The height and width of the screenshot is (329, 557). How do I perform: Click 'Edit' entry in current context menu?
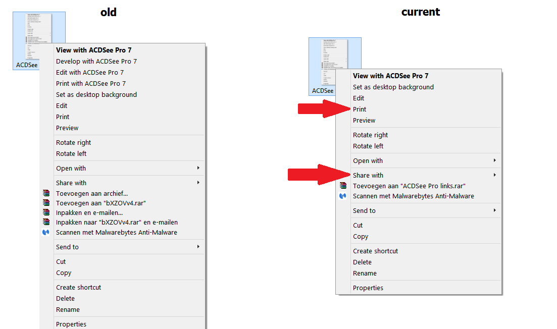(x=359, y=98)
